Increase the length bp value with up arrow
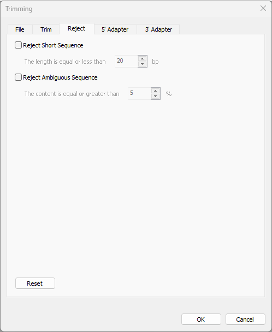This screenshot has height=332, width=272. click(143, 59)
